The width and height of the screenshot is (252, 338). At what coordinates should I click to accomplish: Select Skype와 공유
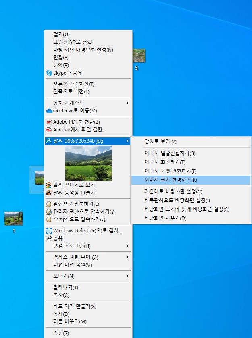click(x=88, y=73)
